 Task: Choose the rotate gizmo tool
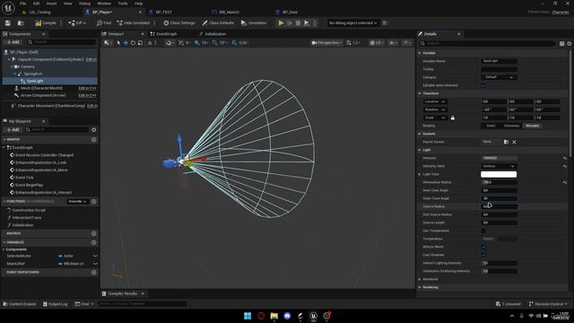133,43
